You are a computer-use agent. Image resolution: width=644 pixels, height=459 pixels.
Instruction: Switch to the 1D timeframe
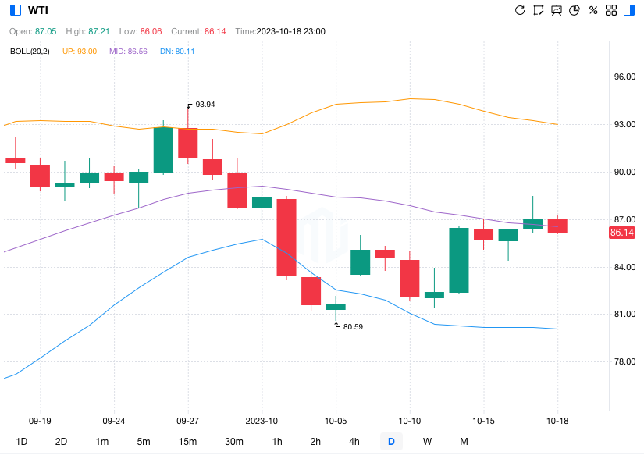pyautogui.click(x=22, y=442)
